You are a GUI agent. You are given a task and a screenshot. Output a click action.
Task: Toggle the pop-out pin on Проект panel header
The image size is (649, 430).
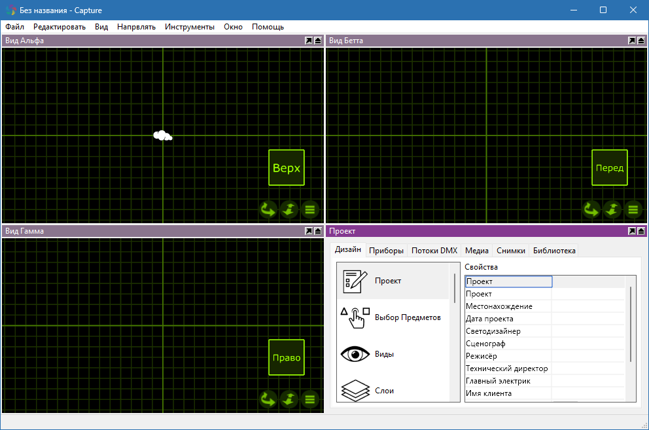point(631,230)
